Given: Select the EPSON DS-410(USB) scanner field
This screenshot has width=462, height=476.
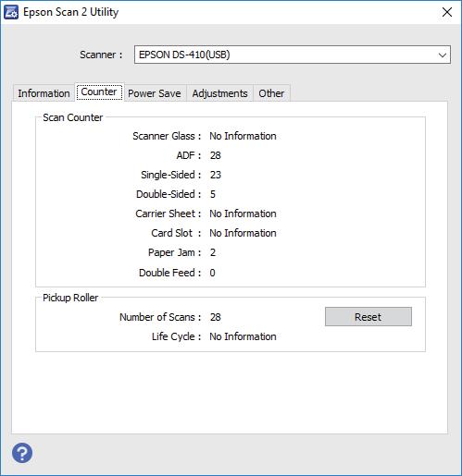Looking at the screenshot, I should tap(293, 55).
